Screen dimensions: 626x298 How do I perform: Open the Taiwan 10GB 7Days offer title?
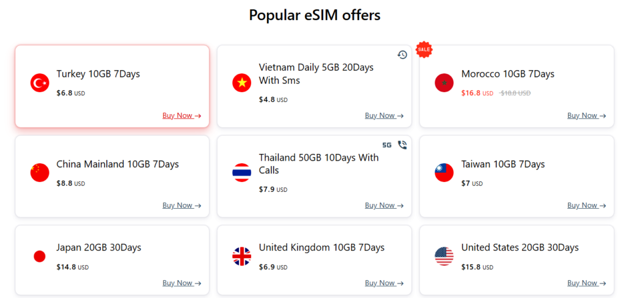click(503, 164)
